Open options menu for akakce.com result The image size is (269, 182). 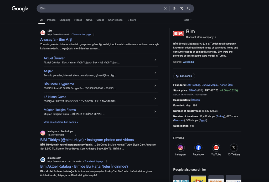pyautogui.click(x=106, y=161)
